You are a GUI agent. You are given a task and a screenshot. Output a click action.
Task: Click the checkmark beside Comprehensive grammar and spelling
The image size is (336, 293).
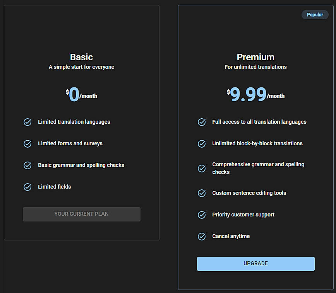coord(202,169)
